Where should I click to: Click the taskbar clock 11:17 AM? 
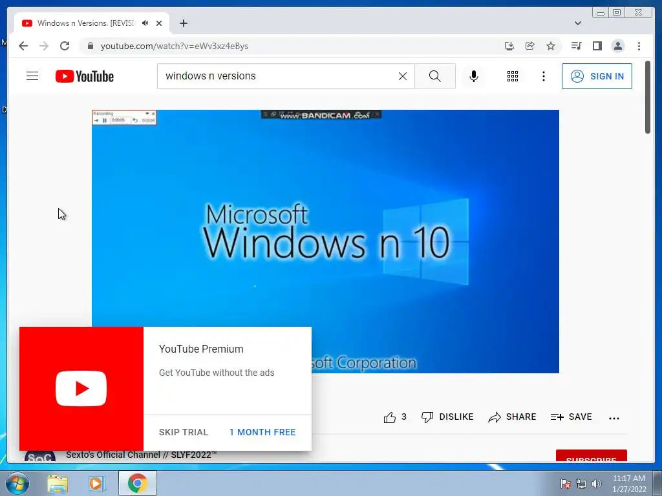pyautogui.click(x=628, y=479)
